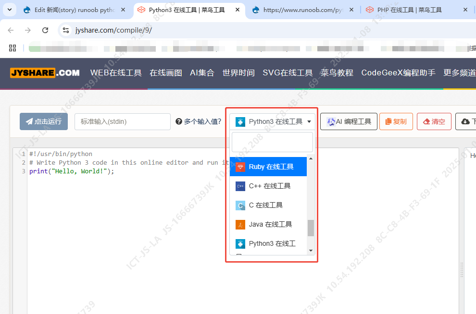Click the cloud download button
The image size is (476, 314).
click(x=466, y=121)
